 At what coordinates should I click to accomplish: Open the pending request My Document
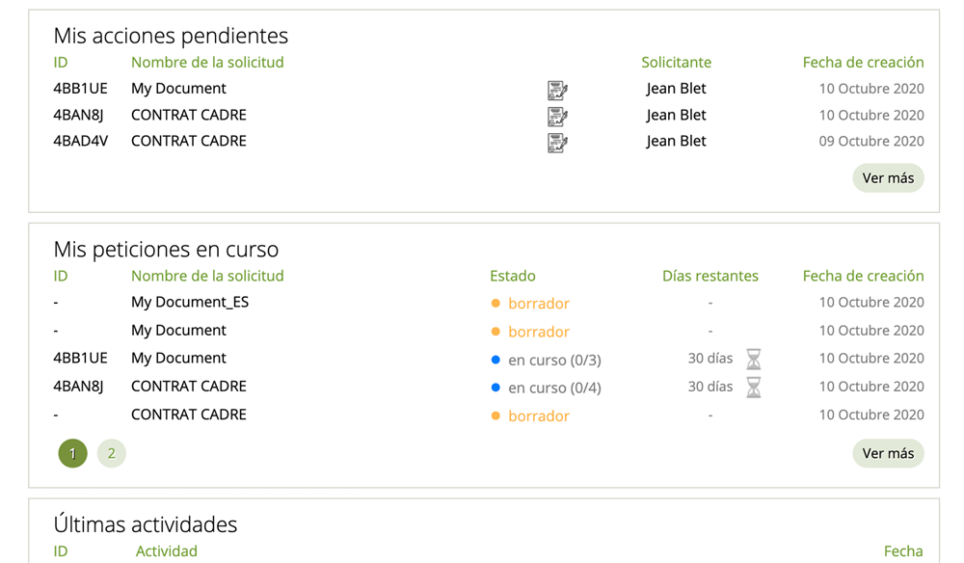[x=178, y=89]
